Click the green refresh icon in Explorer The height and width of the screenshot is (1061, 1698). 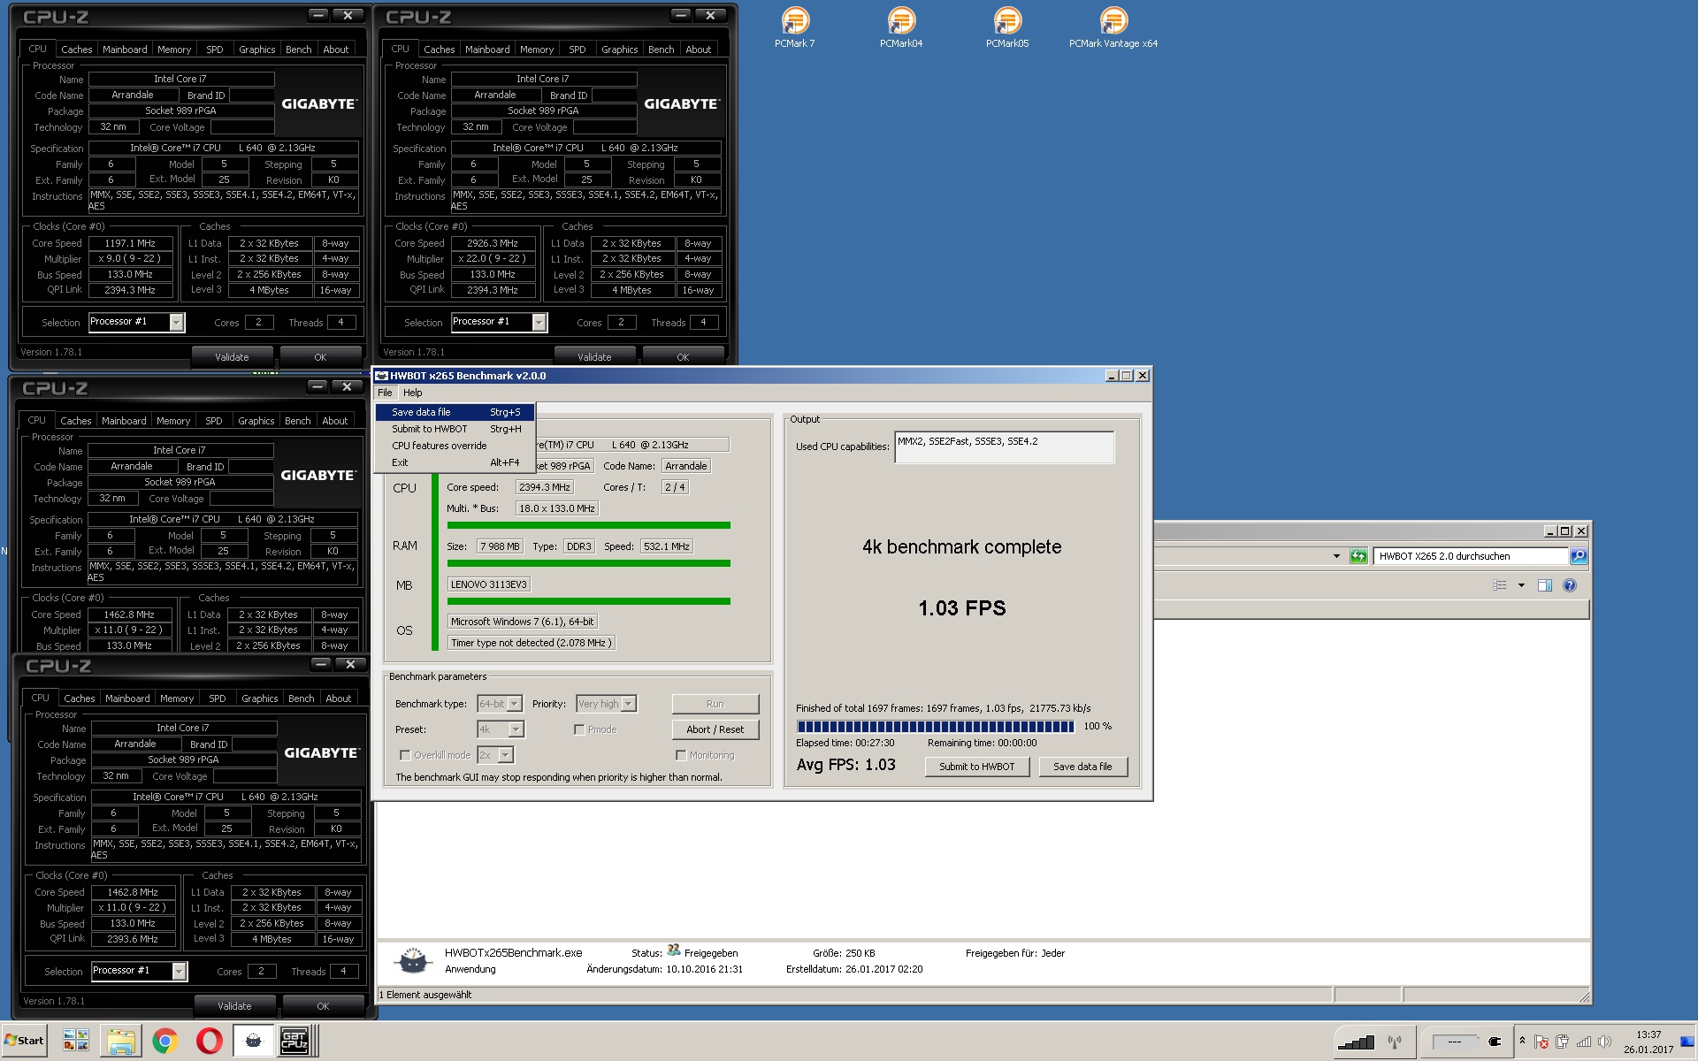[x=1358, y=556]
